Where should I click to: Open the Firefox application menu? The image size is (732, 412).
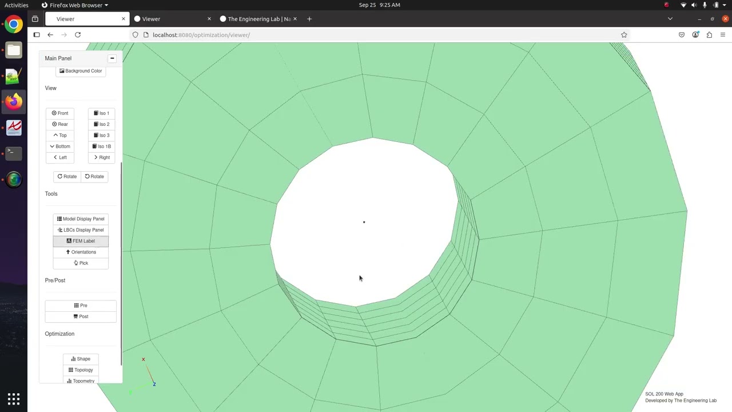point(723,35)
